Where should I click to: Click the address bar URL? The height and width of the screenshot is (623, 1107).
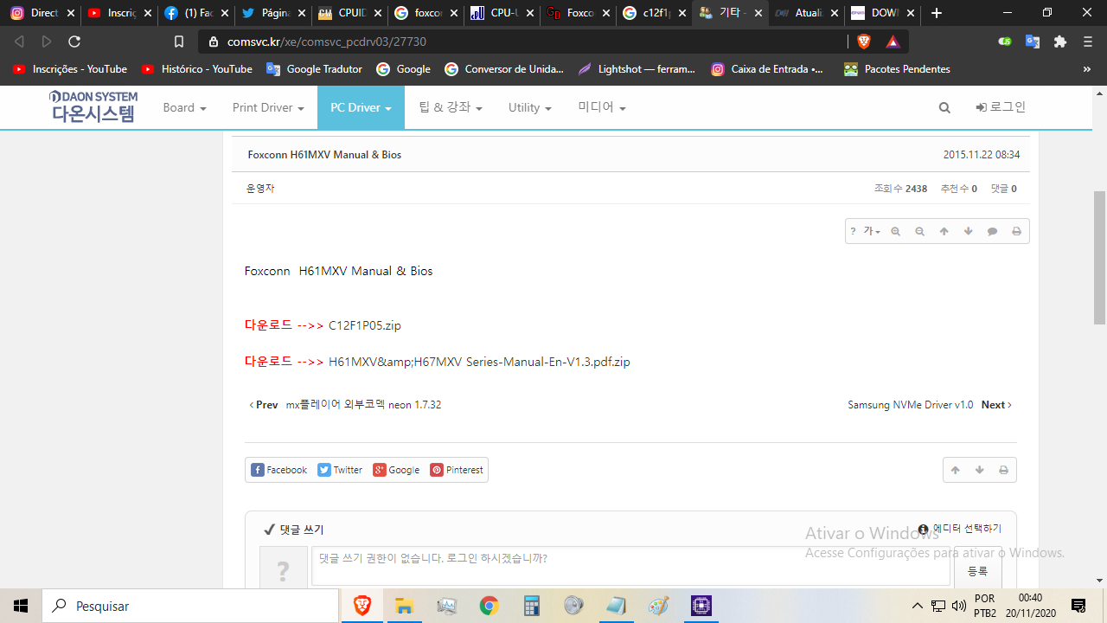point(327,42)
